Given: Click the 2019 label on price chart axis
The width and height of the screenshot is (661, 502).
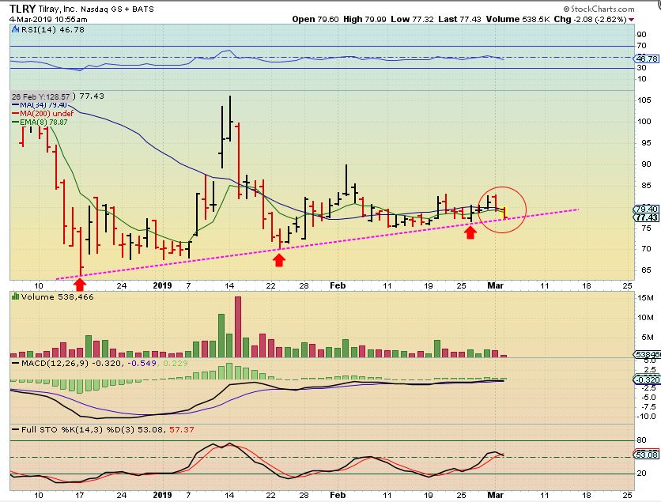Looking at the screenshot, I should click(162, 285).
